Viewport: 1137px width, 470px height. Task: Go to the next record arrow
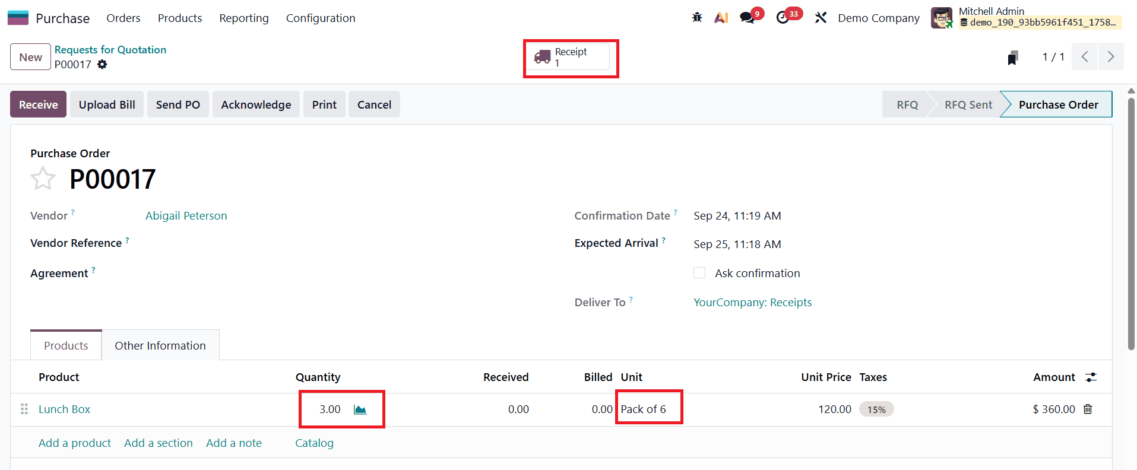(x=1110, y=57)
